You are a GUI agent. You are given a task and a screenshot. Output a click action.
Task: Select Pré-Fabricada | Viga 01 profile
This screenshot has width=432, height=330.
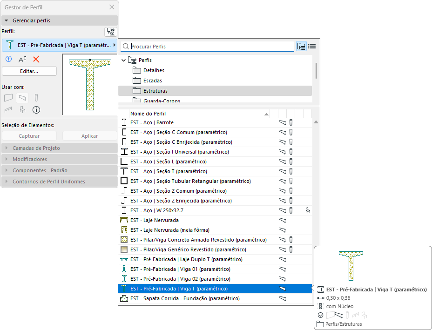tap(215, 269)
